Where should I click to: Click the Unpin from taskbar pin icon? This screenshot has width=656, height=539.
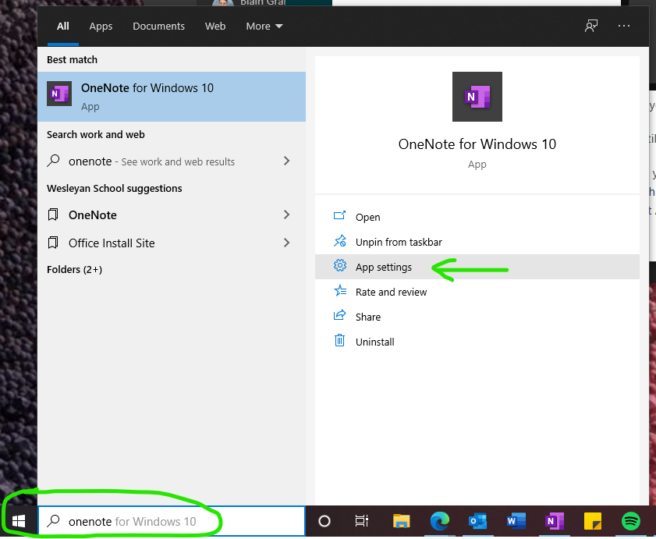click(x=340, y=242)
